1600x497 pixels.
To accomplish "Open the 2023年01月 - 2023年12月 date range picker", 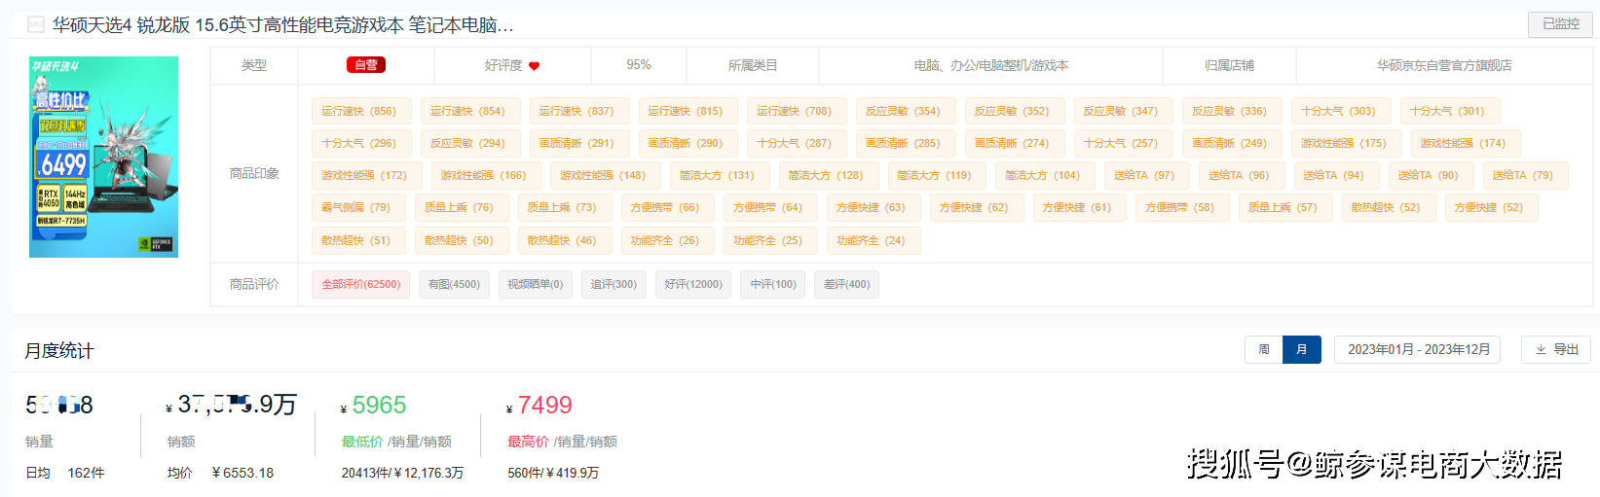I will tap(1418, 349).
